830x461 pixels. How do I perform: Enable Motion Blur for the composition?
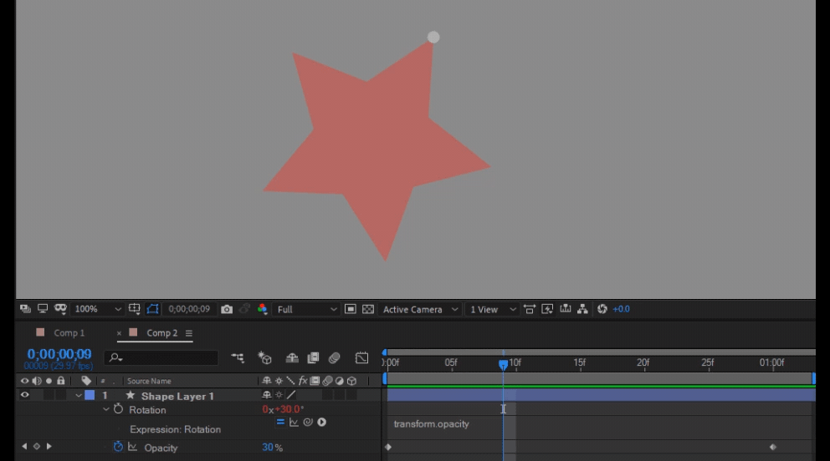(x=334, y=358)
